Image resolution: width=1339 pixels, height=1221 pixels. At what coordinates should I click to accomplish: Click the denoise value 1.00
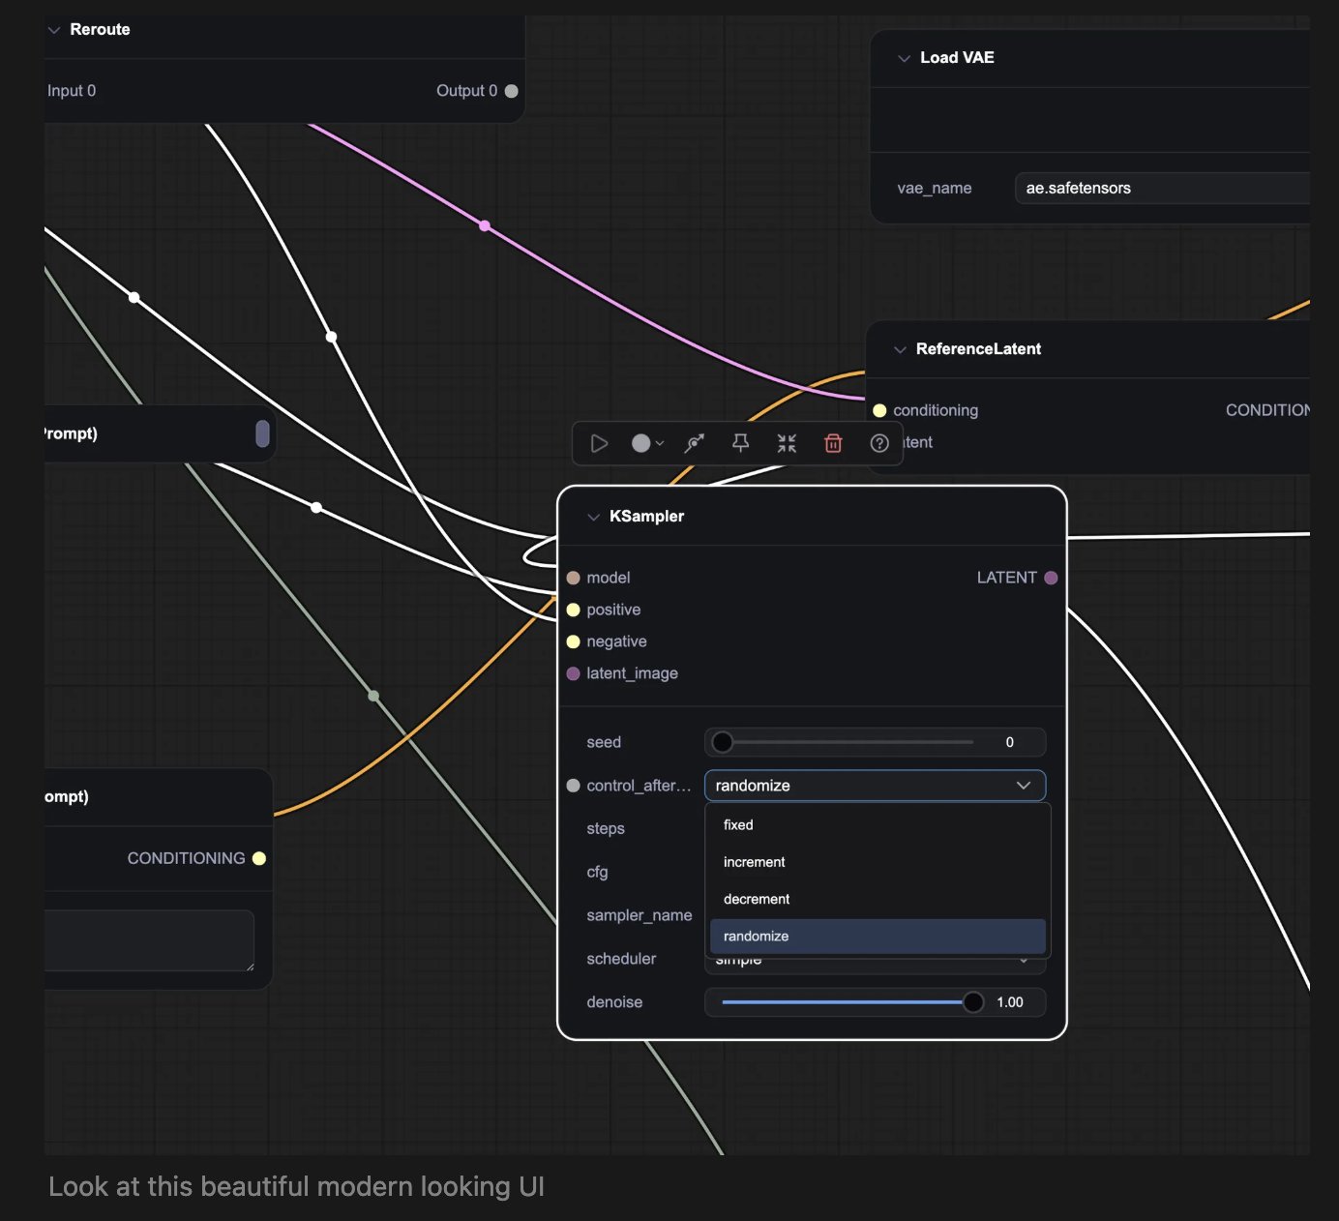[x=1010, y=1002]
